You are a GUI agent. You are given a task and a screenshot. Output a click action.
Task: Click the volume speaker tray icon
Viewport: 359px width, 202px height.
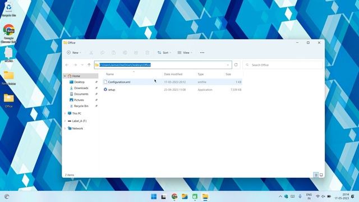click(x=323, y=196)
